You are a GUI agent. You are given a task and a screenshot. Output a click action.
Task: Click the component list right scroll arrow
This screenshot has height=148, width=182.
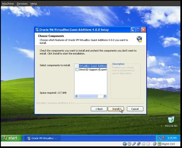(x=105, y=96)
